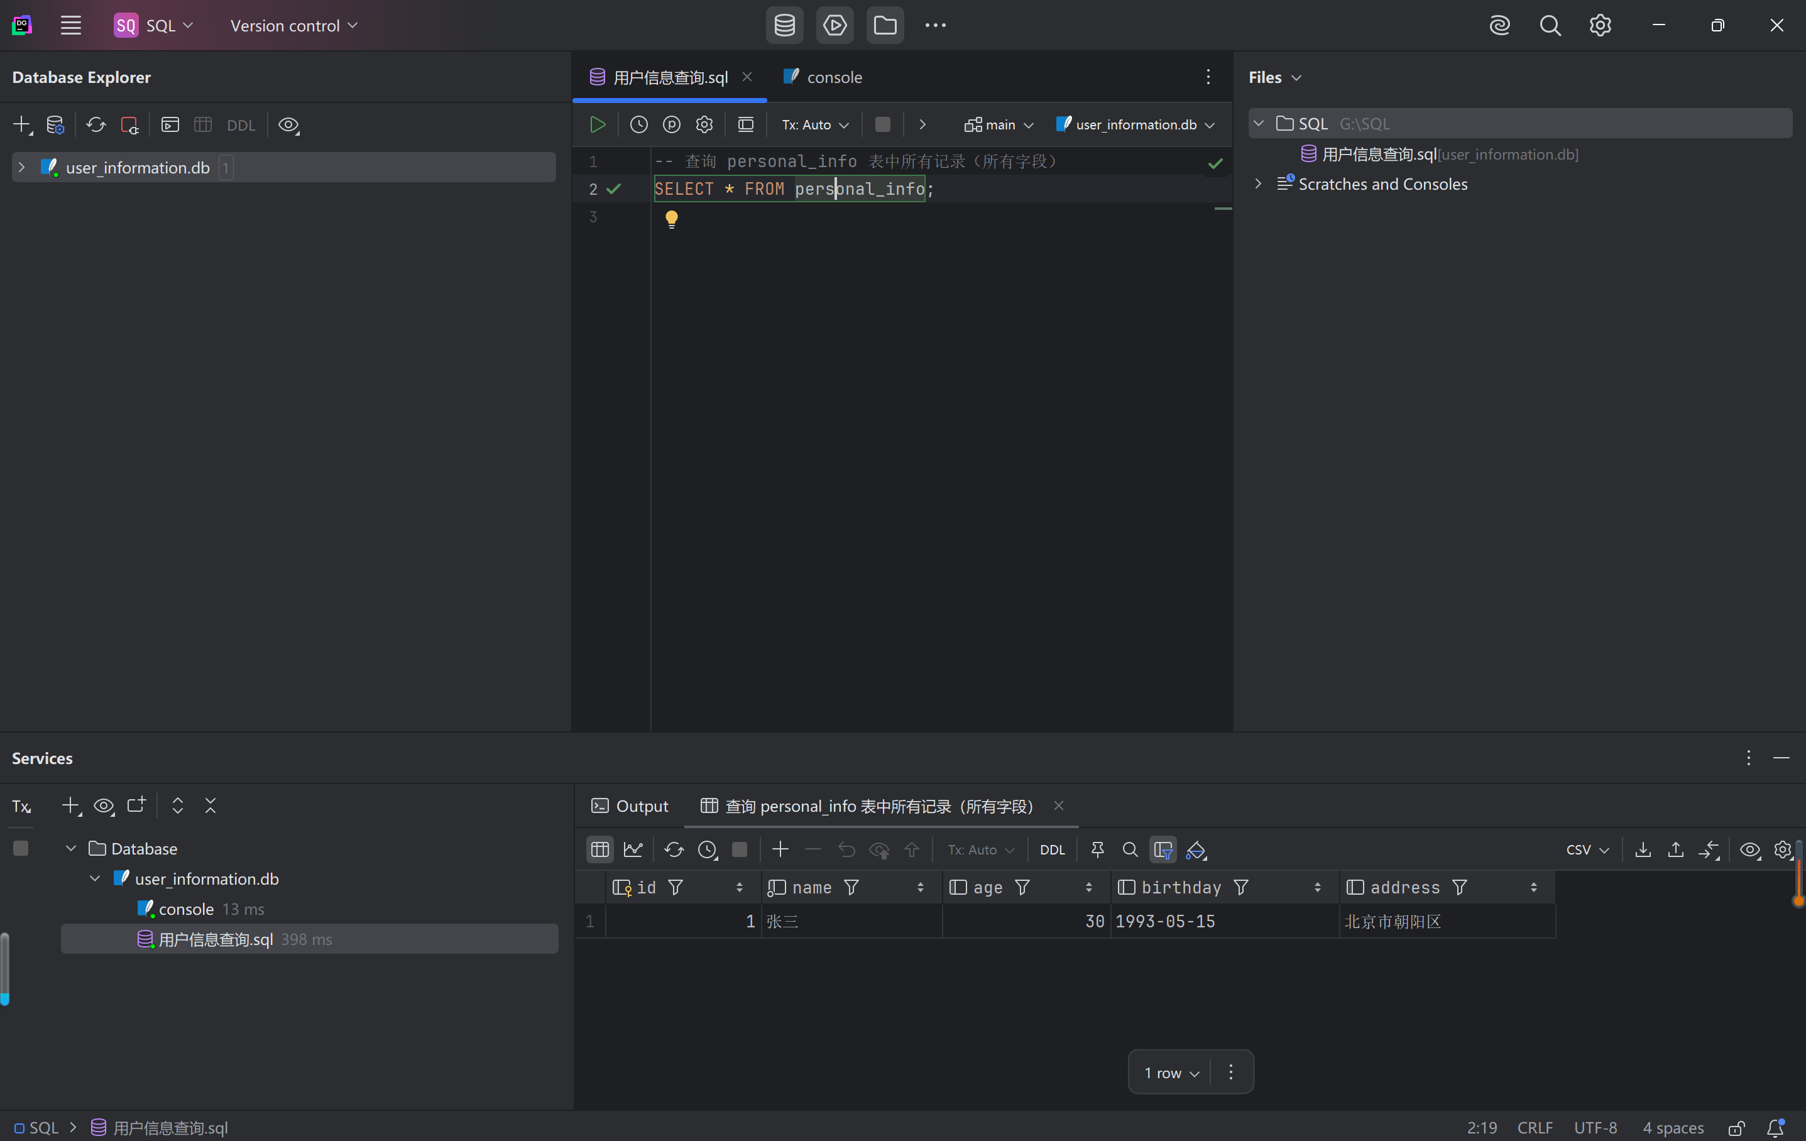1806x1141 pixels.
Task: Pin the result tab with the pin icon
Action: (x=1097, y=849)
